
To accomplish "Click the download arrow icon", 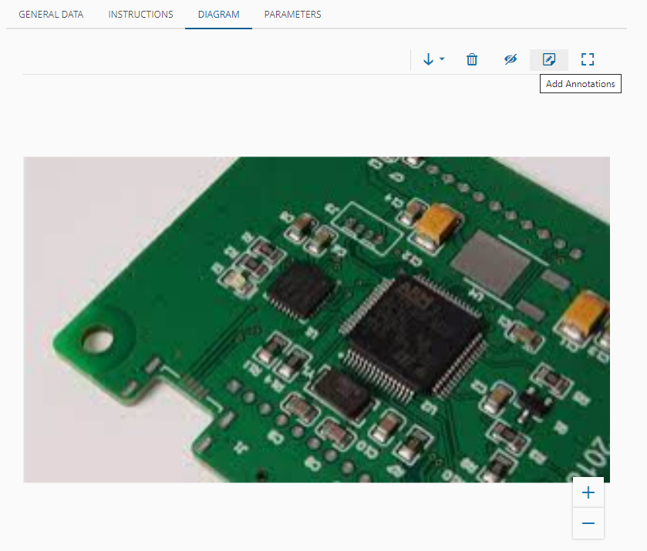I will (428, 59).
